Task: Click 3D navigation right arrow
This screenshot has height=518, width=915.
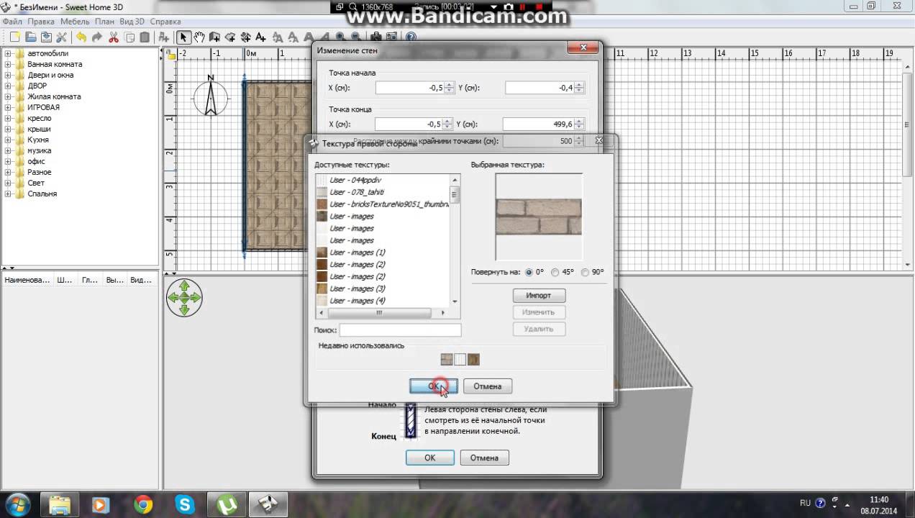Action: (196, 298)
